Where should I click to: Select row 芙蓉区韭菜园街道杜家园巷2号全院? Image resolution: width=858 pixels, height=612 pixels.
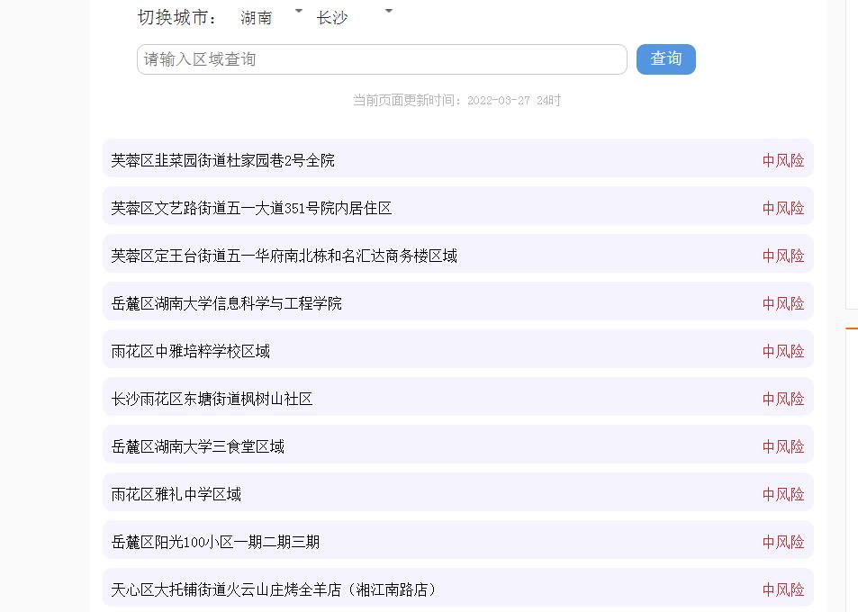coord(458,158)
